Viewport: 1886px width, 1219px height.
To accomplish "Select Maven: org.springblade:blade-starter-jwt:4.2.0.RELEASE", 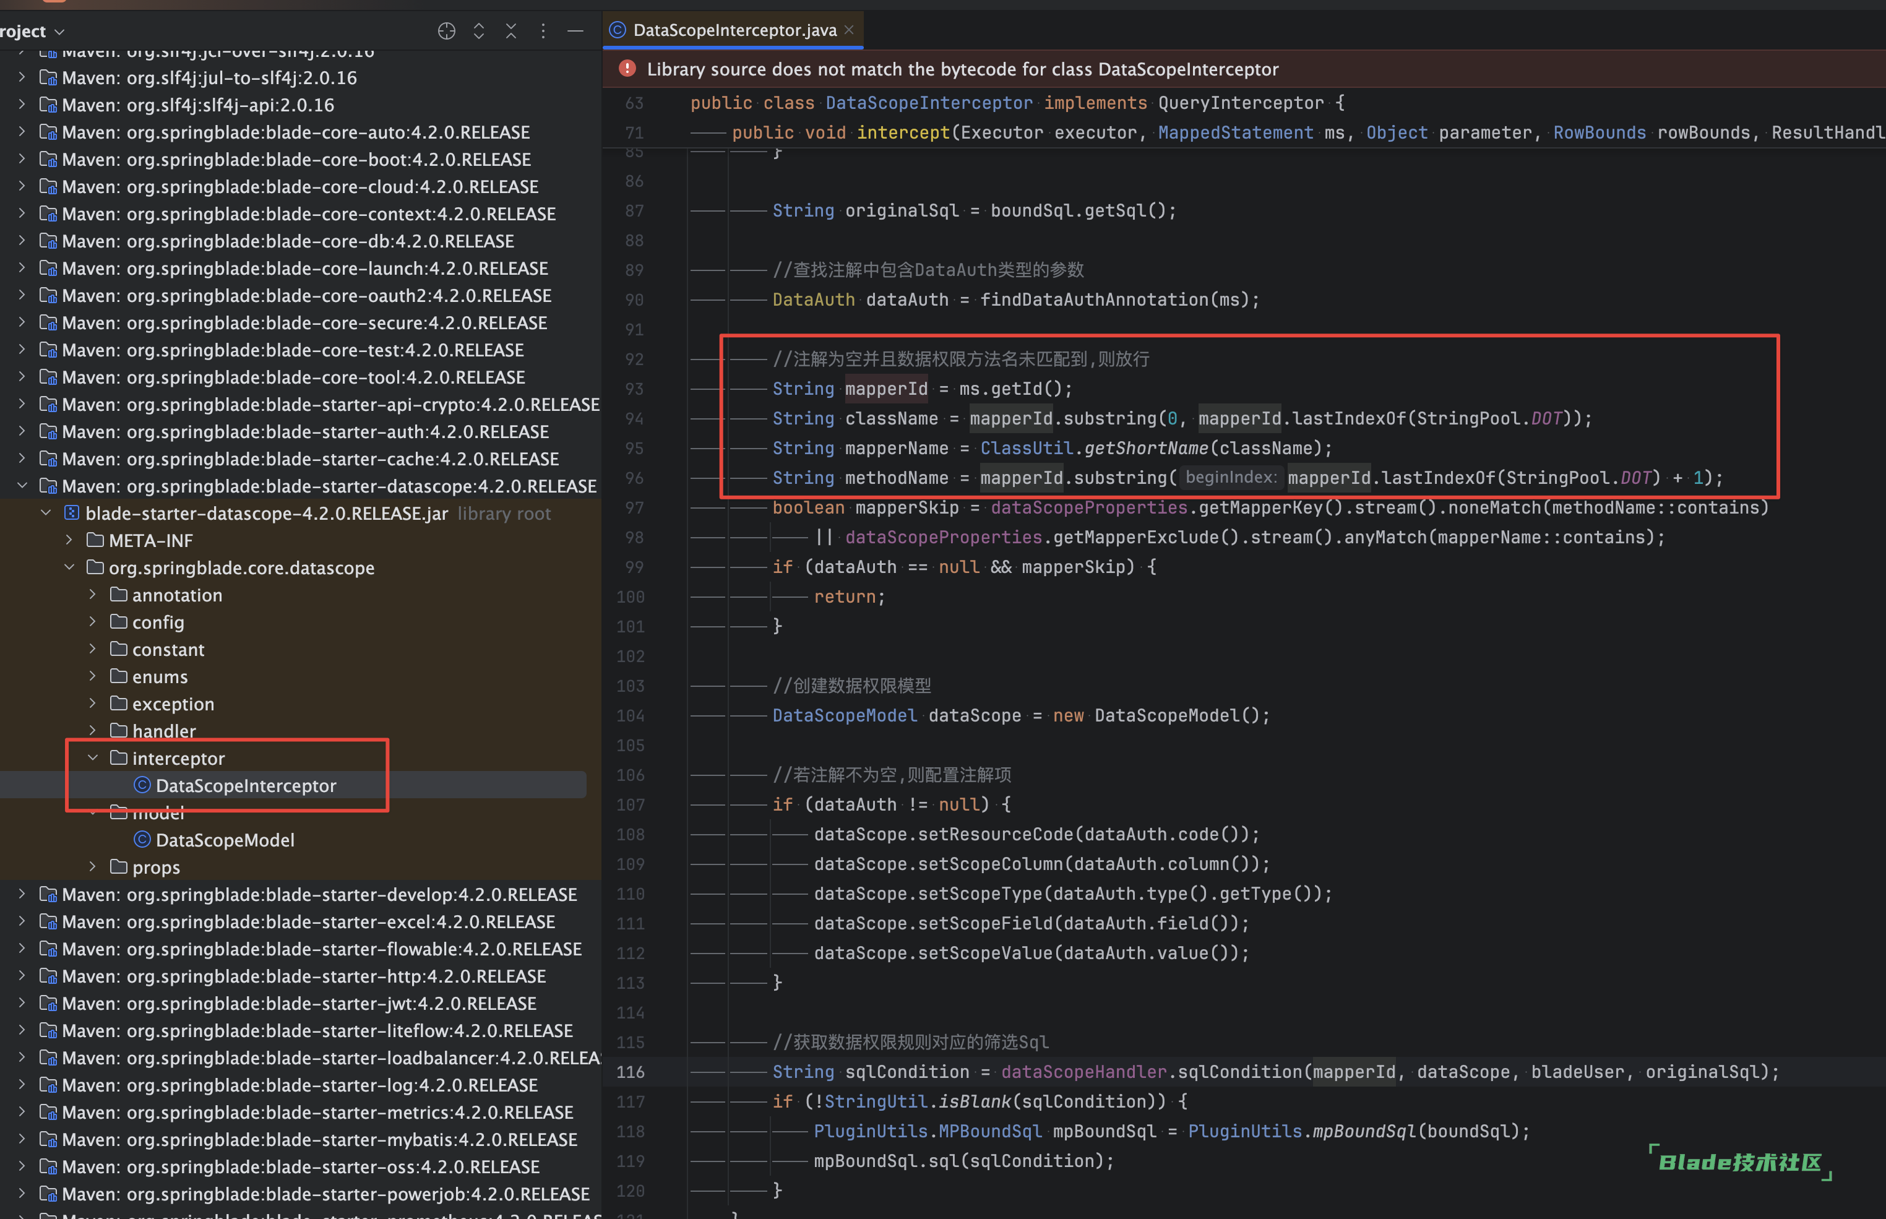I will point(299,1003).
